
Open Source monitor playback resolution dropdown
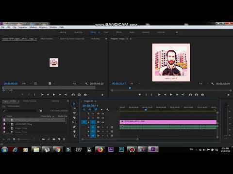click(x=77, y=84)
